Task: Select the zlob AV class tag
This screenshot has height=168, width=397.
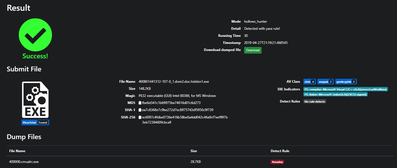Action: coord(309,82)
